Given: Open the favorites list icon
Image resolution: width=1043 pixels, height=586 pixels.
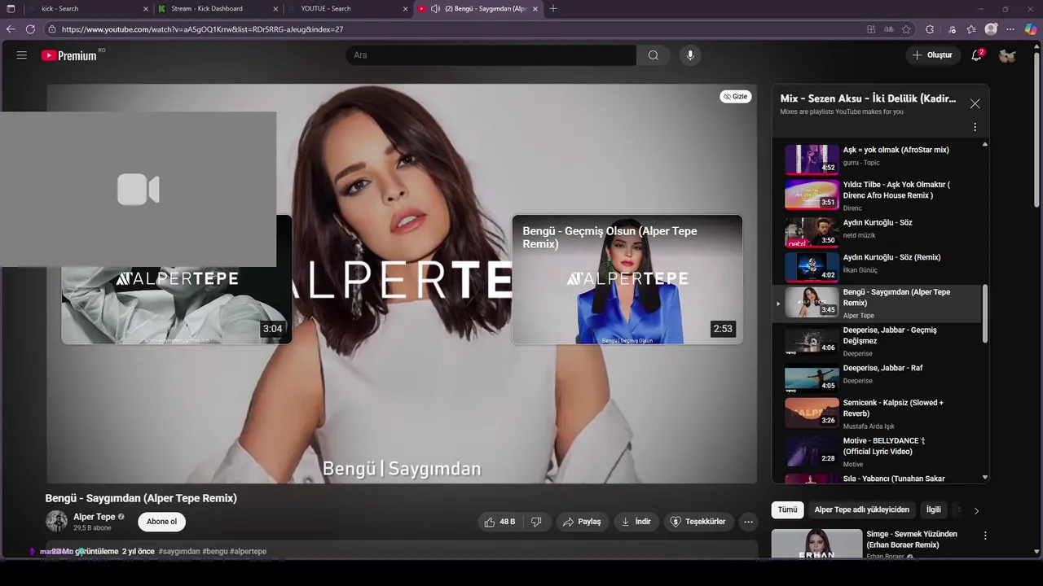Looking at the screenshot, I should pyautogui.click(x=971, y=29).
